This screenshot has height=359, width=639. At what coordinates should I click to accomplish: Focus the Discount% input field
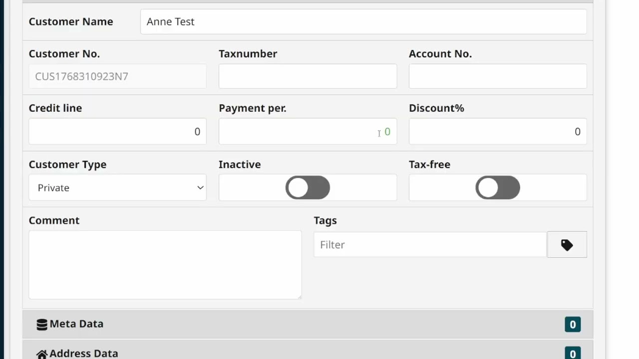pos(498,132)
